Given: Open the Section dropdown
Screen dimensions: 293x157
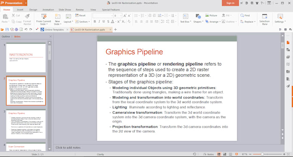Looking at the screenshot, I should [x=82, y=22].
